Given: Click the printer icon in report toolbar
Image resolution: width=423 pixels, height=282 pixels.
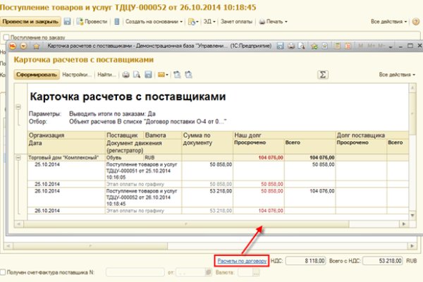Looking at the screenshot, I should (126, 74).
